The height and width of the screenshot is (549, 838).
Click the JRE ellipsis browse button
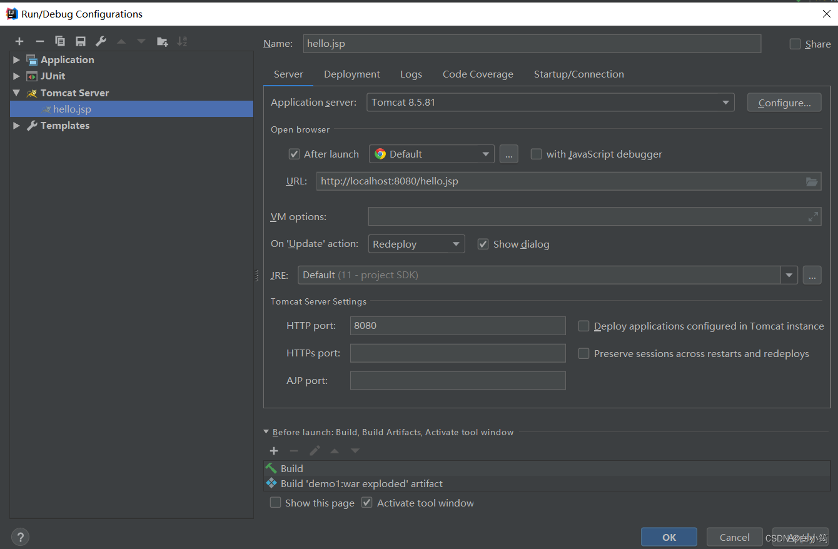(812, 275)
